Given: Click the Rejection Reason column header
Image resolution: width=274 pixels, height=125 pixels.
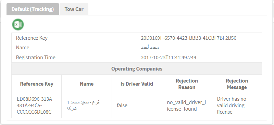Looking at the screenshot, I should pyautogui.click(x=187, y=84).
